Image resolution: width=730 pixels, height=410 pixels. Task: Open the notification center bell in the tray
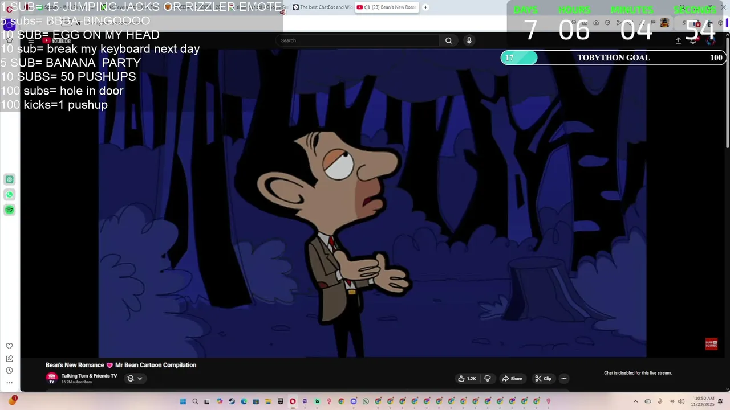point(720,401)
